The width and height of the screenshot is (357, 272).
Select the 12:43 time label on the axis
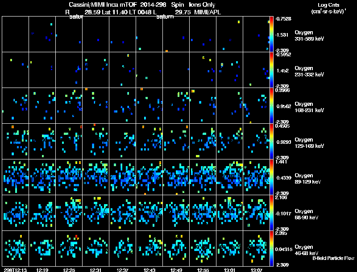click(149, 270)
